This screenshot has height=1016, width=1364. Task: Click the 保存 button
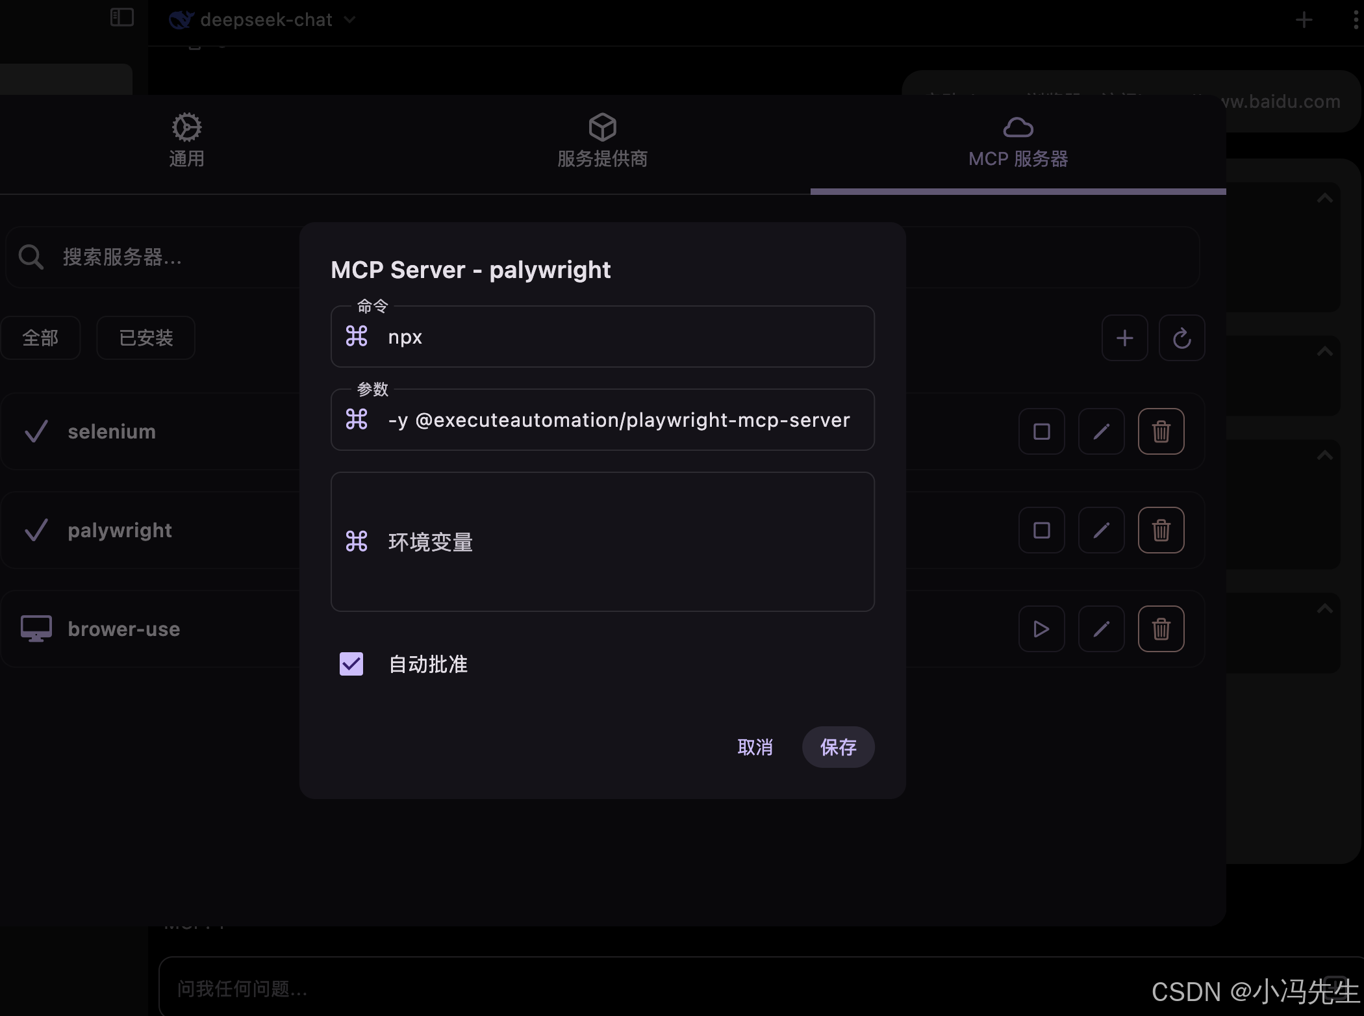(x=838, y=747)
